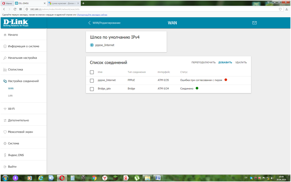Close the DSL-2640U tab
Viewport: 291px width, 182px height.
click(x=45, y=3)
